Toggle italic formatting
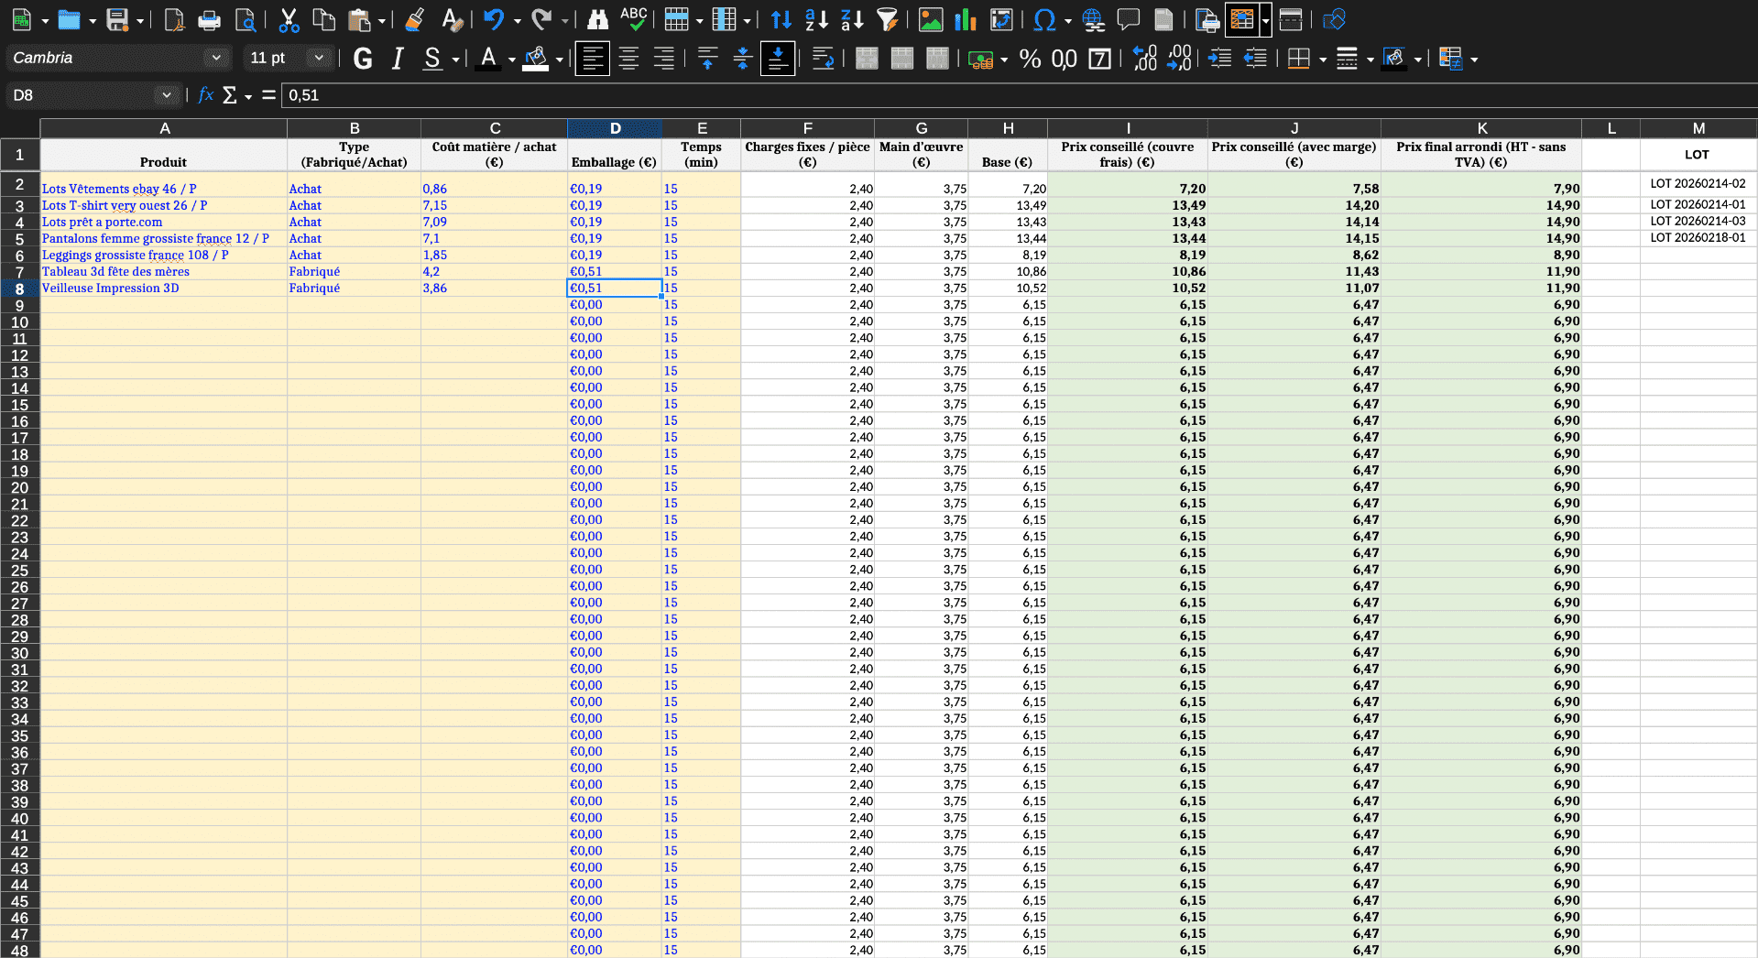The width and height of the screenshot is (1758, 958). coord(398,59)
